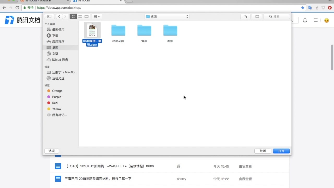Click the share icon in dialog toolbar
The height and width of the screenshot is (188, 334).
pos(245,16)
